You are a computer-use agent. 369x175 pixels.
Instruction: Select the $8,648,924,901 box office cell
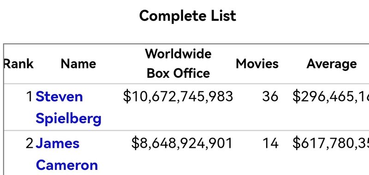[x=182, y=143]
